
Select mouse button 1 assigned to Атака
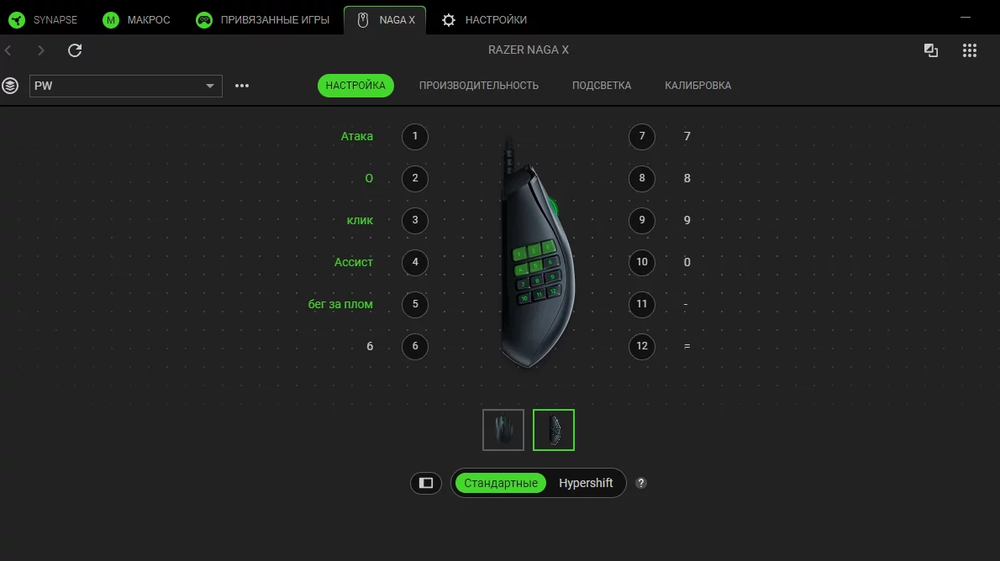(x=415, y=136)
